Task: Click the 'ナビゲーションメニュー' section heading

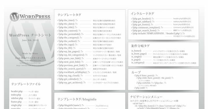Action: (146, 97)
